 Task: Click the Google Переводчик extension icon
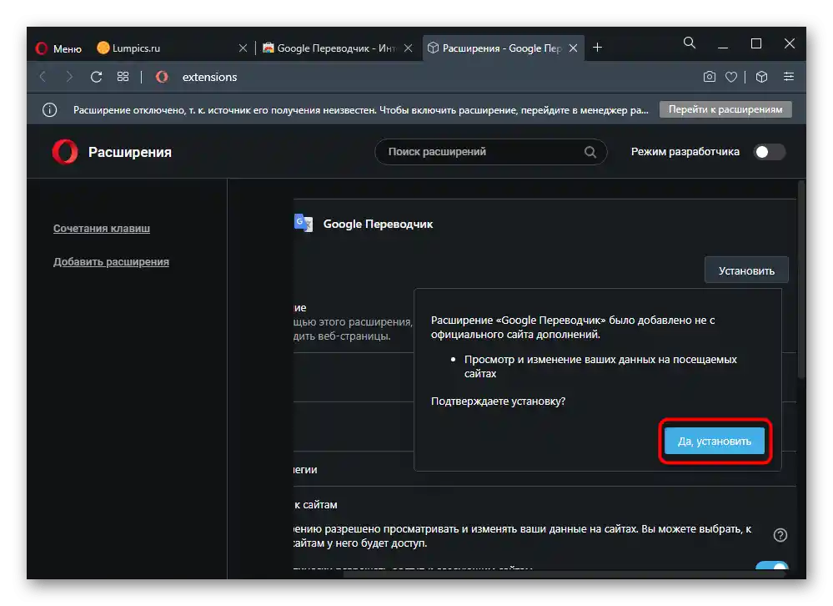point(304,223)
